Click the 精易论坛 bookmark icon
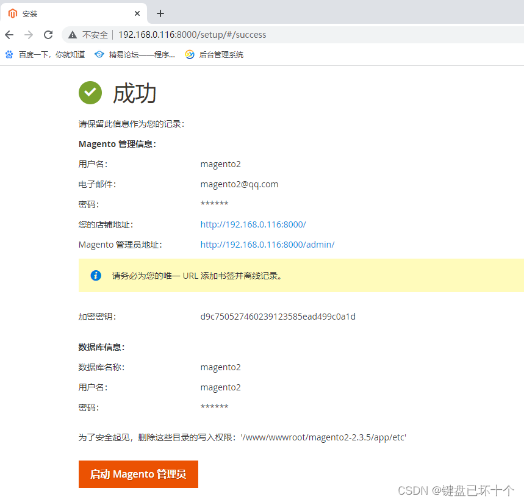 tap(99, 54)
